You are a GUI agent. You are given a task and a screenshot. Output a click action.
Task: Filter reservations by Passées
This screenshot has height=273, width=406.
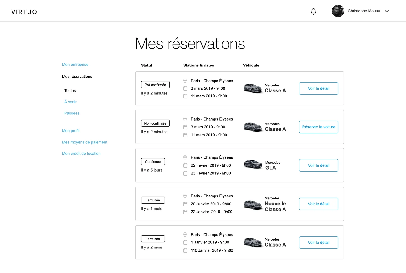tap(72, 113)
